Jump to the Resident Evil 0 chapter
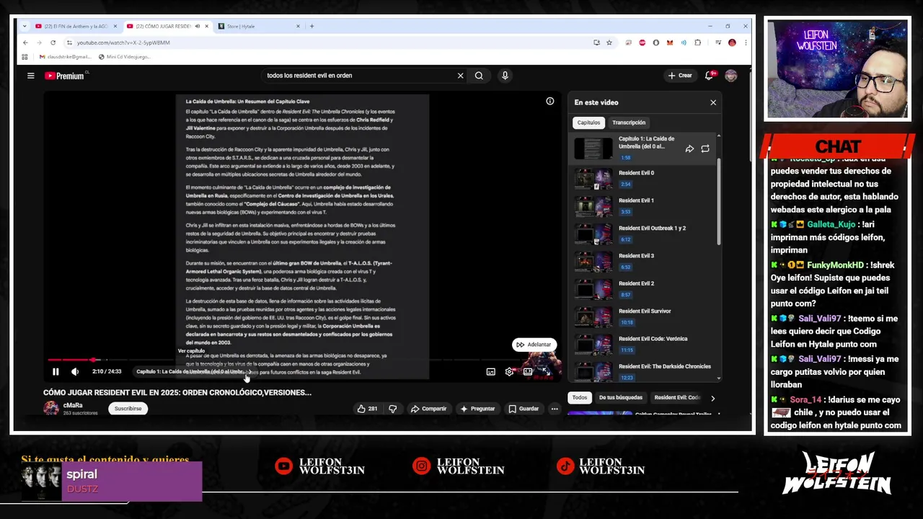 (643, 178)
